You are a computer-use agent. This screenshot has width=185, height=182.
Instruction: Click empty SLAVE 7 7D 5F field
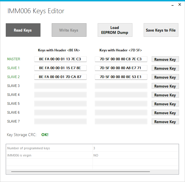click(121, 121)
